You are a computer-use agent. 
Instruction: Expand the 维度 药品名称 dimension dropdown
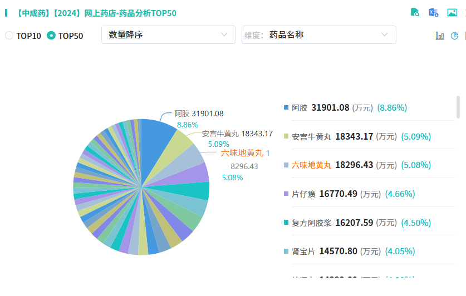pyautogui.click(x=318, y=34)
